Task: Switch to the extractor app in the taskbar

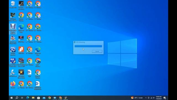Action: pos(66,98)
